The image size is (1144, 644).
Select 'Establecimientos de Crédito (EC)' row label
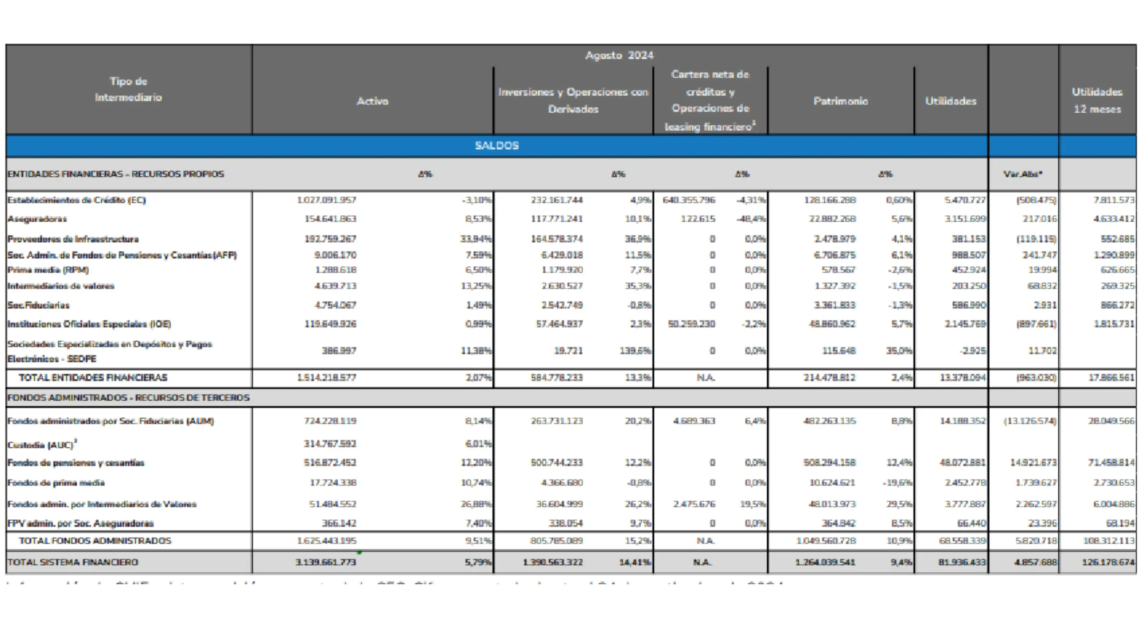point(76,200)
